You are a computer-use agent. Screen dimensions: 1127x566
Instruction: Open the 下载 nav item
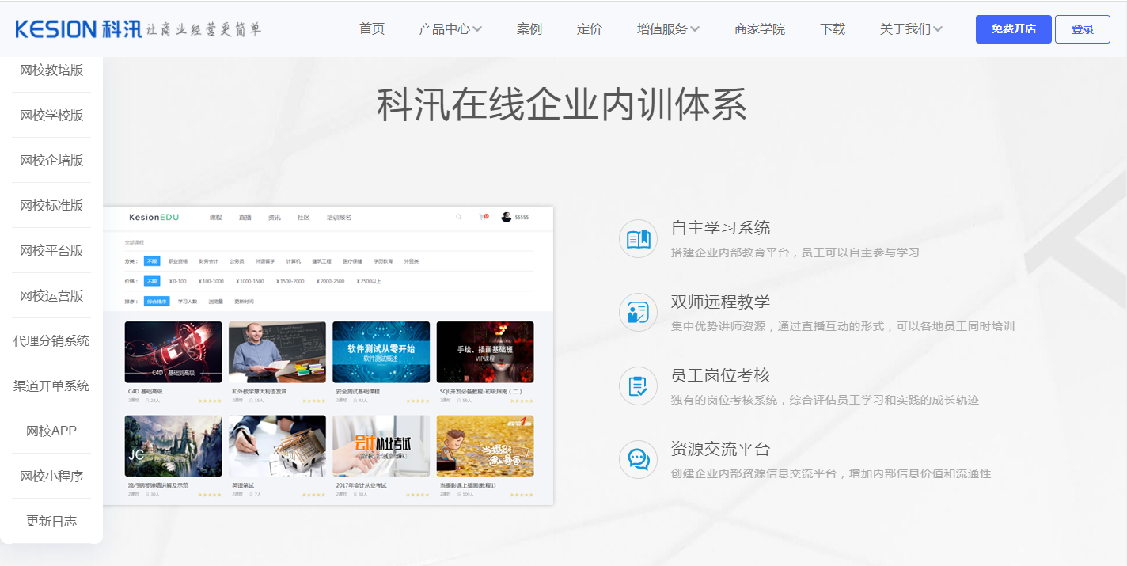coord(833,29)
